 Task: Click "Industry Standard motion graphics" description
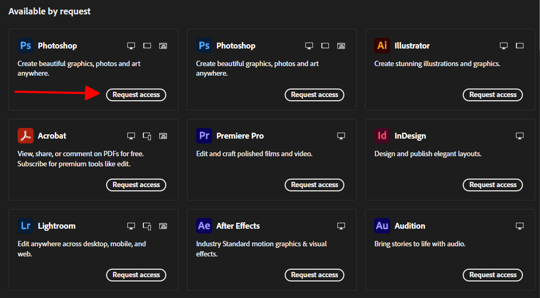click(261, 249)
